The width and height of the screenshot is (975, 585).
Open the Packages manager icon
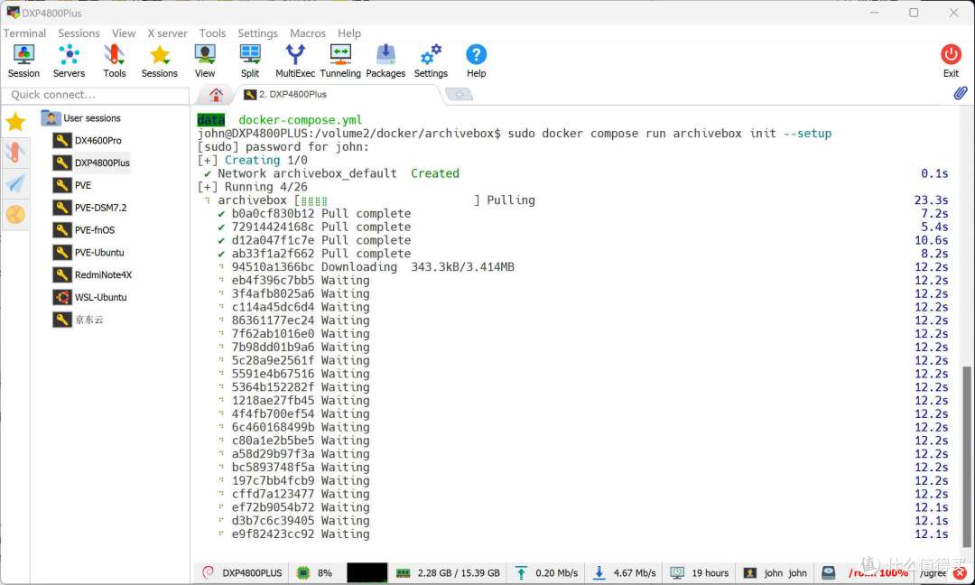tap(385, 60)
